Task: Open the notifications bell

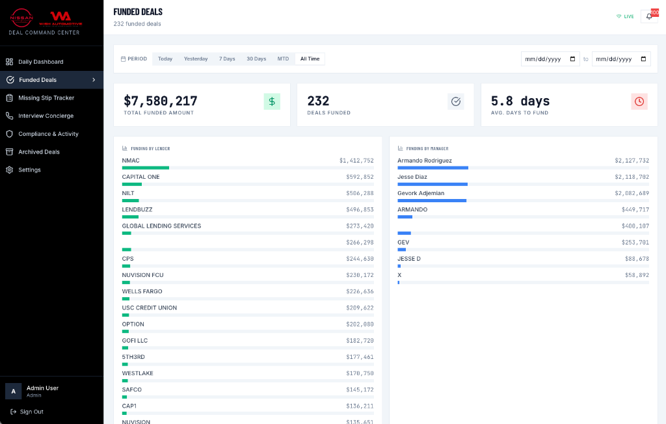Action: pyautogui.click(x=649, y=16)
